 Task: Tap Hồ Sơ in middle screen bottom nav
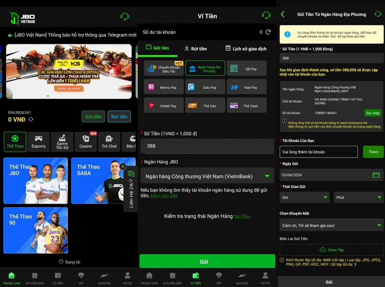point(265,278)
